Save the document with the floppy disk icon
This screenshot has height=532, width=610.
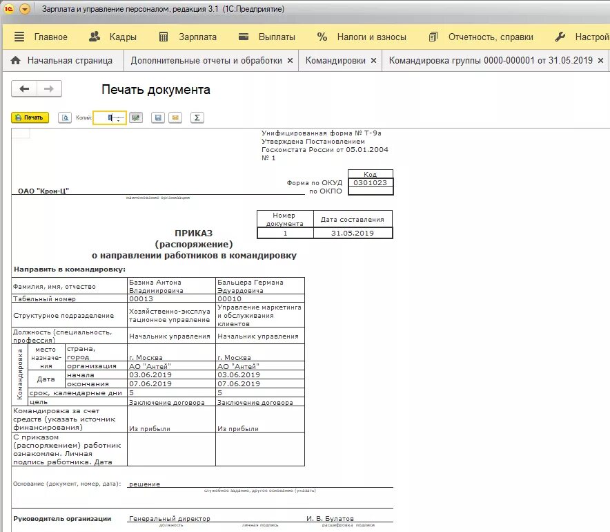pyautogui.click(x=158, y=117)
